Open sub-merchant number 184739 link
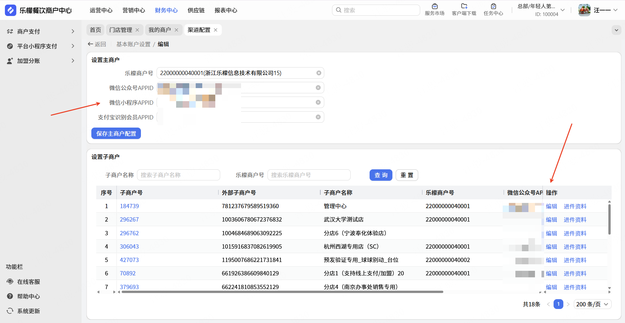The height and width of the screenshot is (323, 625). point(129,206)
